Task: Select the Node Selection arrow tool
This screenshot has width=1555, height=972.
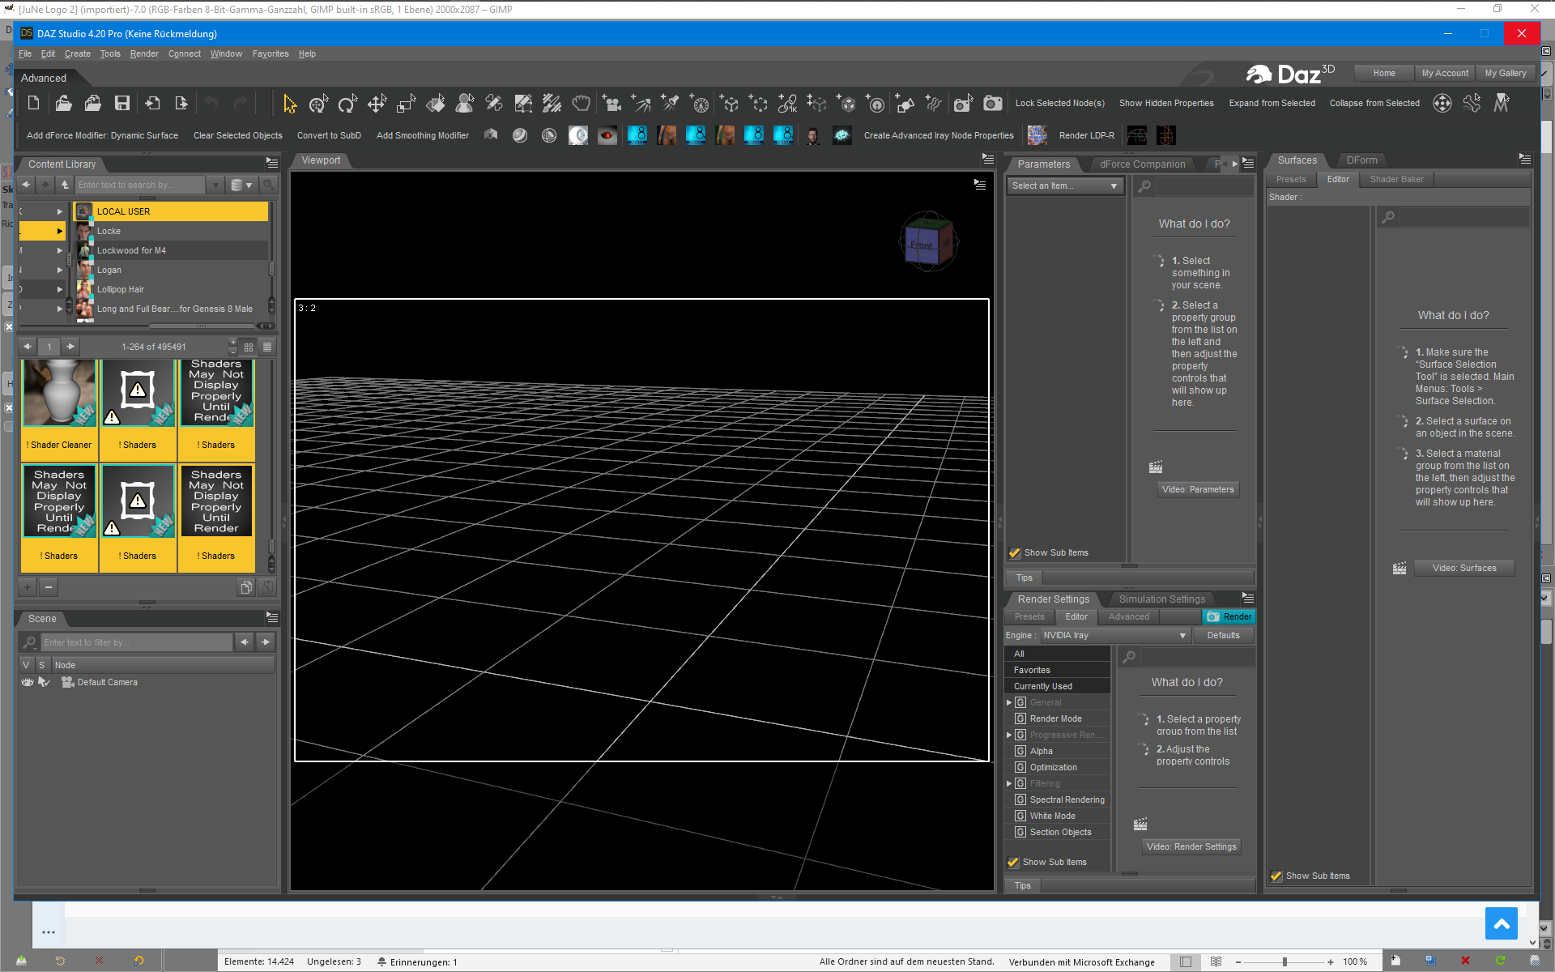Action: (x=289, y=104)
